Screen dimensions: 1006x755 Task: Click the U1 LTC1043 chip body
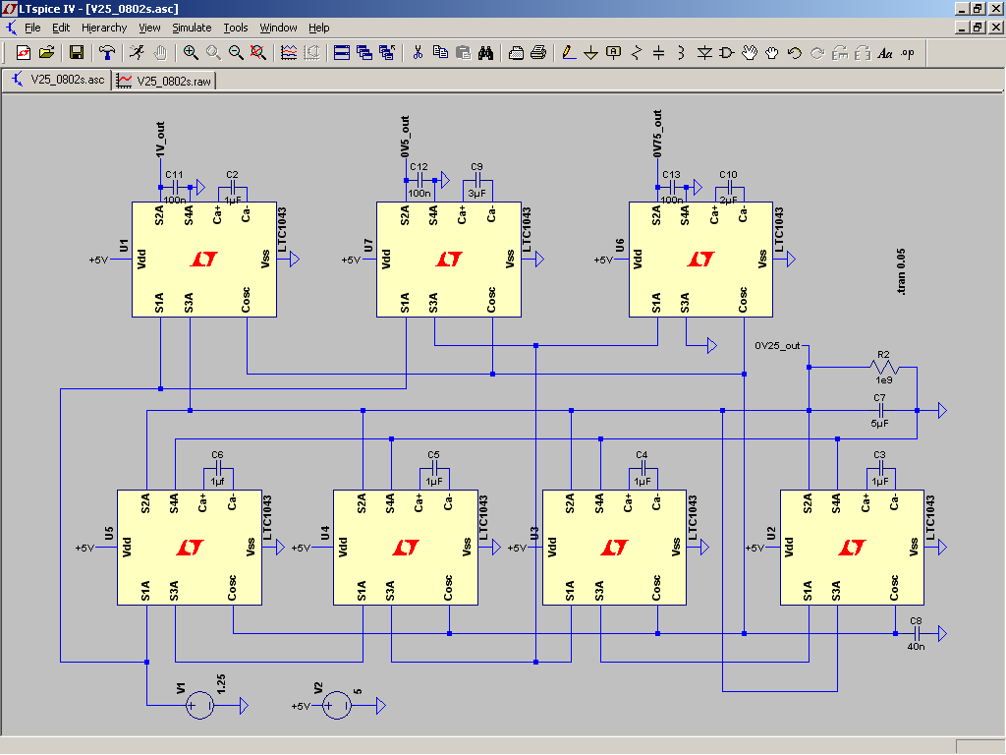pyautogui.click(x=204, y=260)
